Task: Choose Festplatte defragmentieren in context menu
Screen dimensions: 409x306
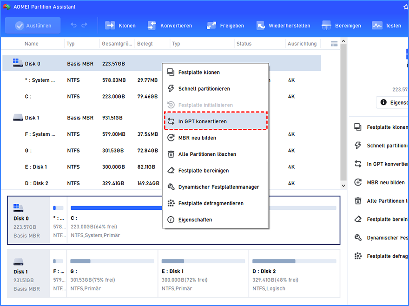Action: pos(216,203)
